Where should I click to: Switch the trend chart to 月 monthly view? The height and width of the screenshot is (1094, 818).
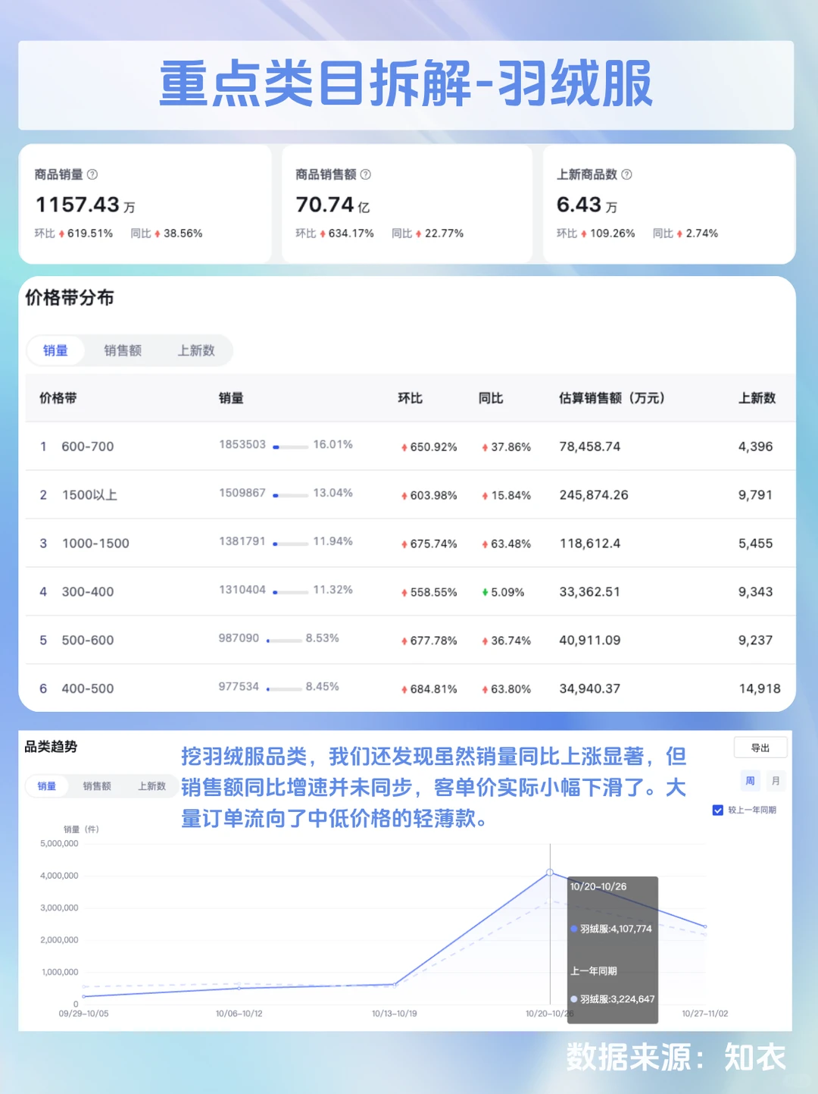click(776, 780)
